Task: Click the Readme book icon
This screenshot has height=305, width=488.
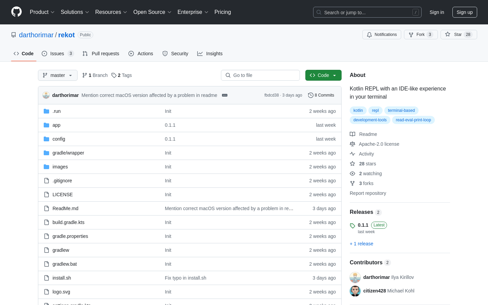Action: [352, 134]
